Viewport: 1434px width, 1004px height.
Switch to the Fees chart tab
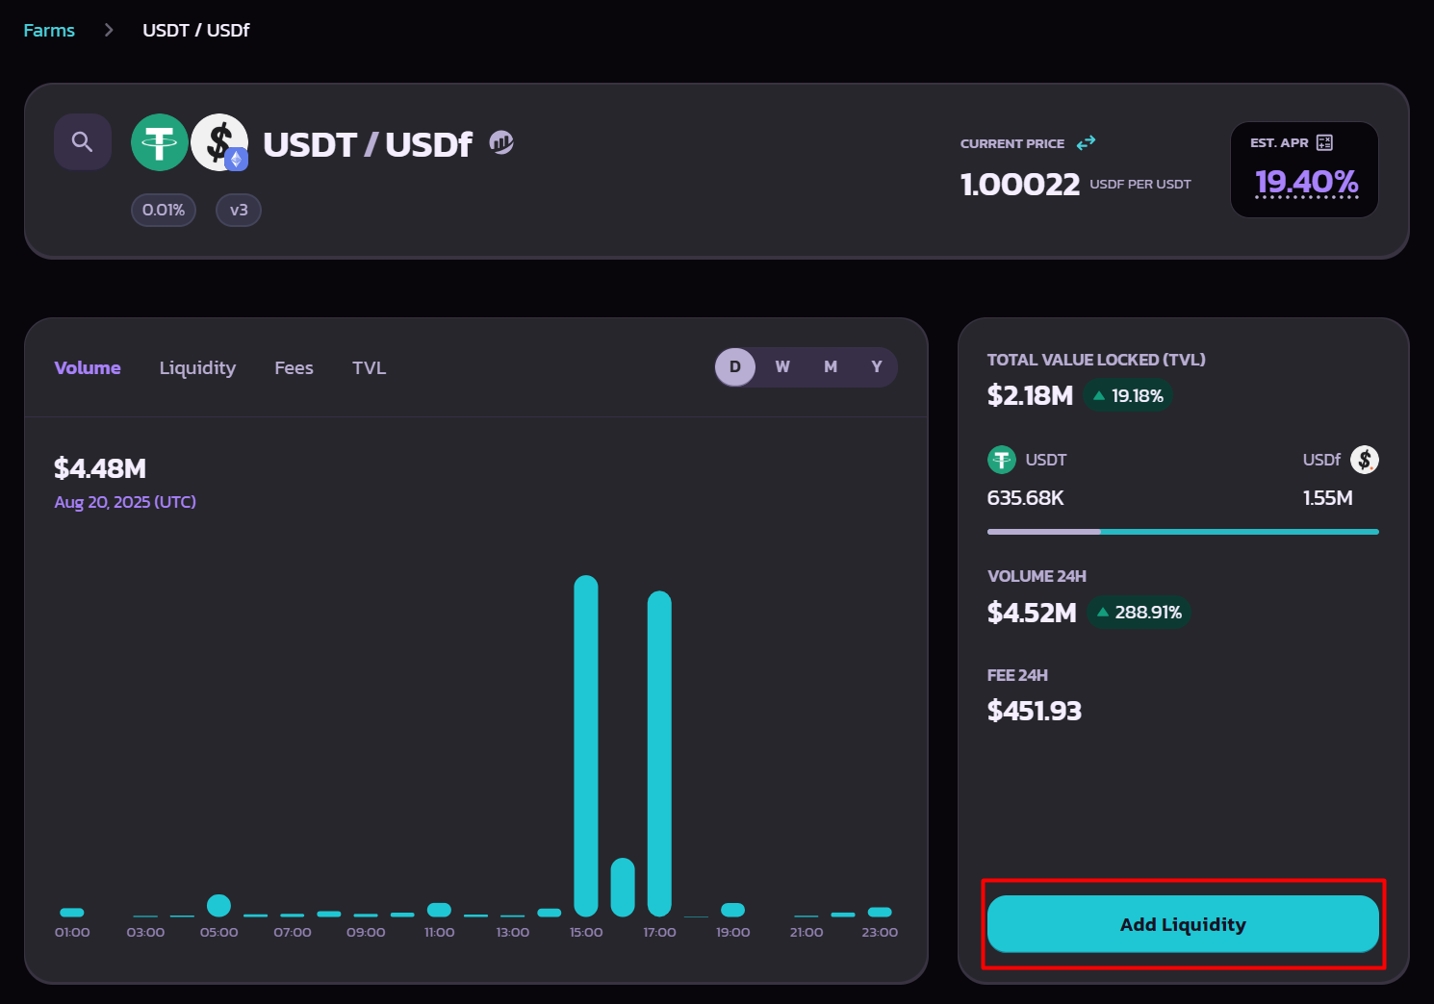coord(294,367)
